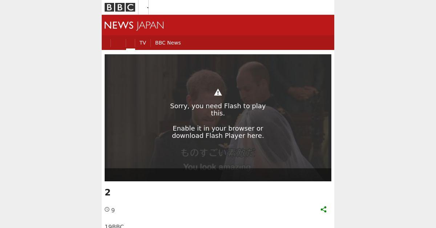The height and width of the screenshot is (228, 436).
Task: Click the warning triangle icon in the player
Action: click(x=218, y=92)
